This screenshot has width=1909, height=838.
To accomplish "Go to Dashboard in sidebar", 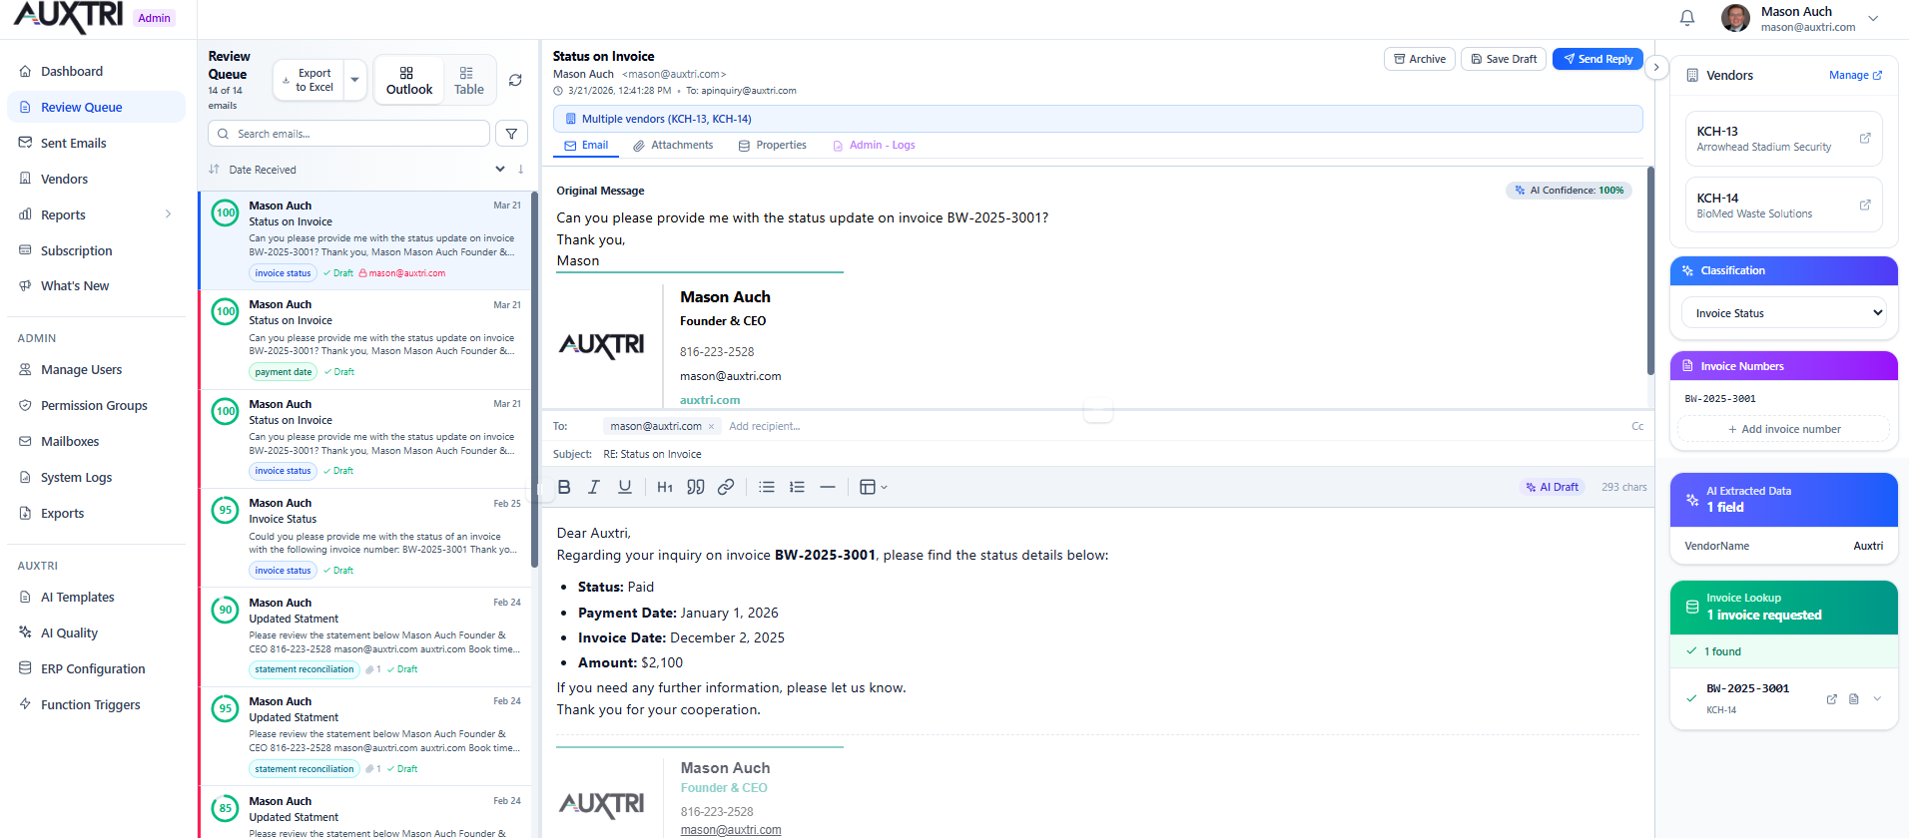I will point(96,71).
